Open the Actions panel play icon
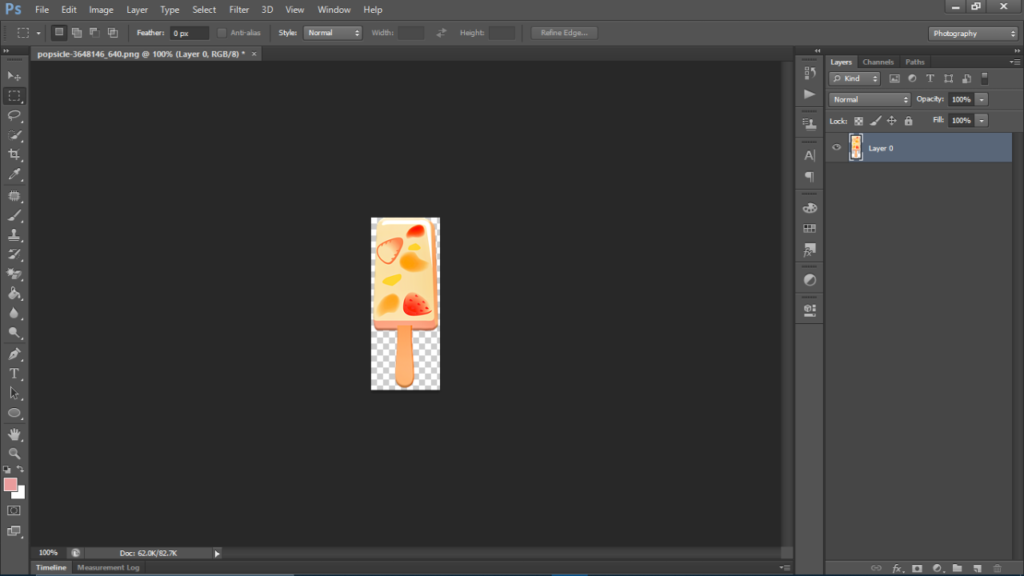Image resolution: width=1024 pixels, height=576 pixels. tap(810, 94)
